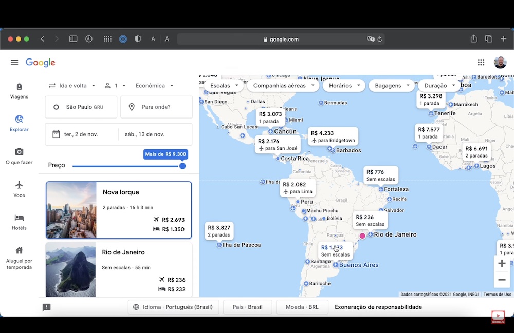Screen dimensions: 514x333
Task: Go back with Safari's back arrow
Action: pyautogui.click(x=43, y=39)
